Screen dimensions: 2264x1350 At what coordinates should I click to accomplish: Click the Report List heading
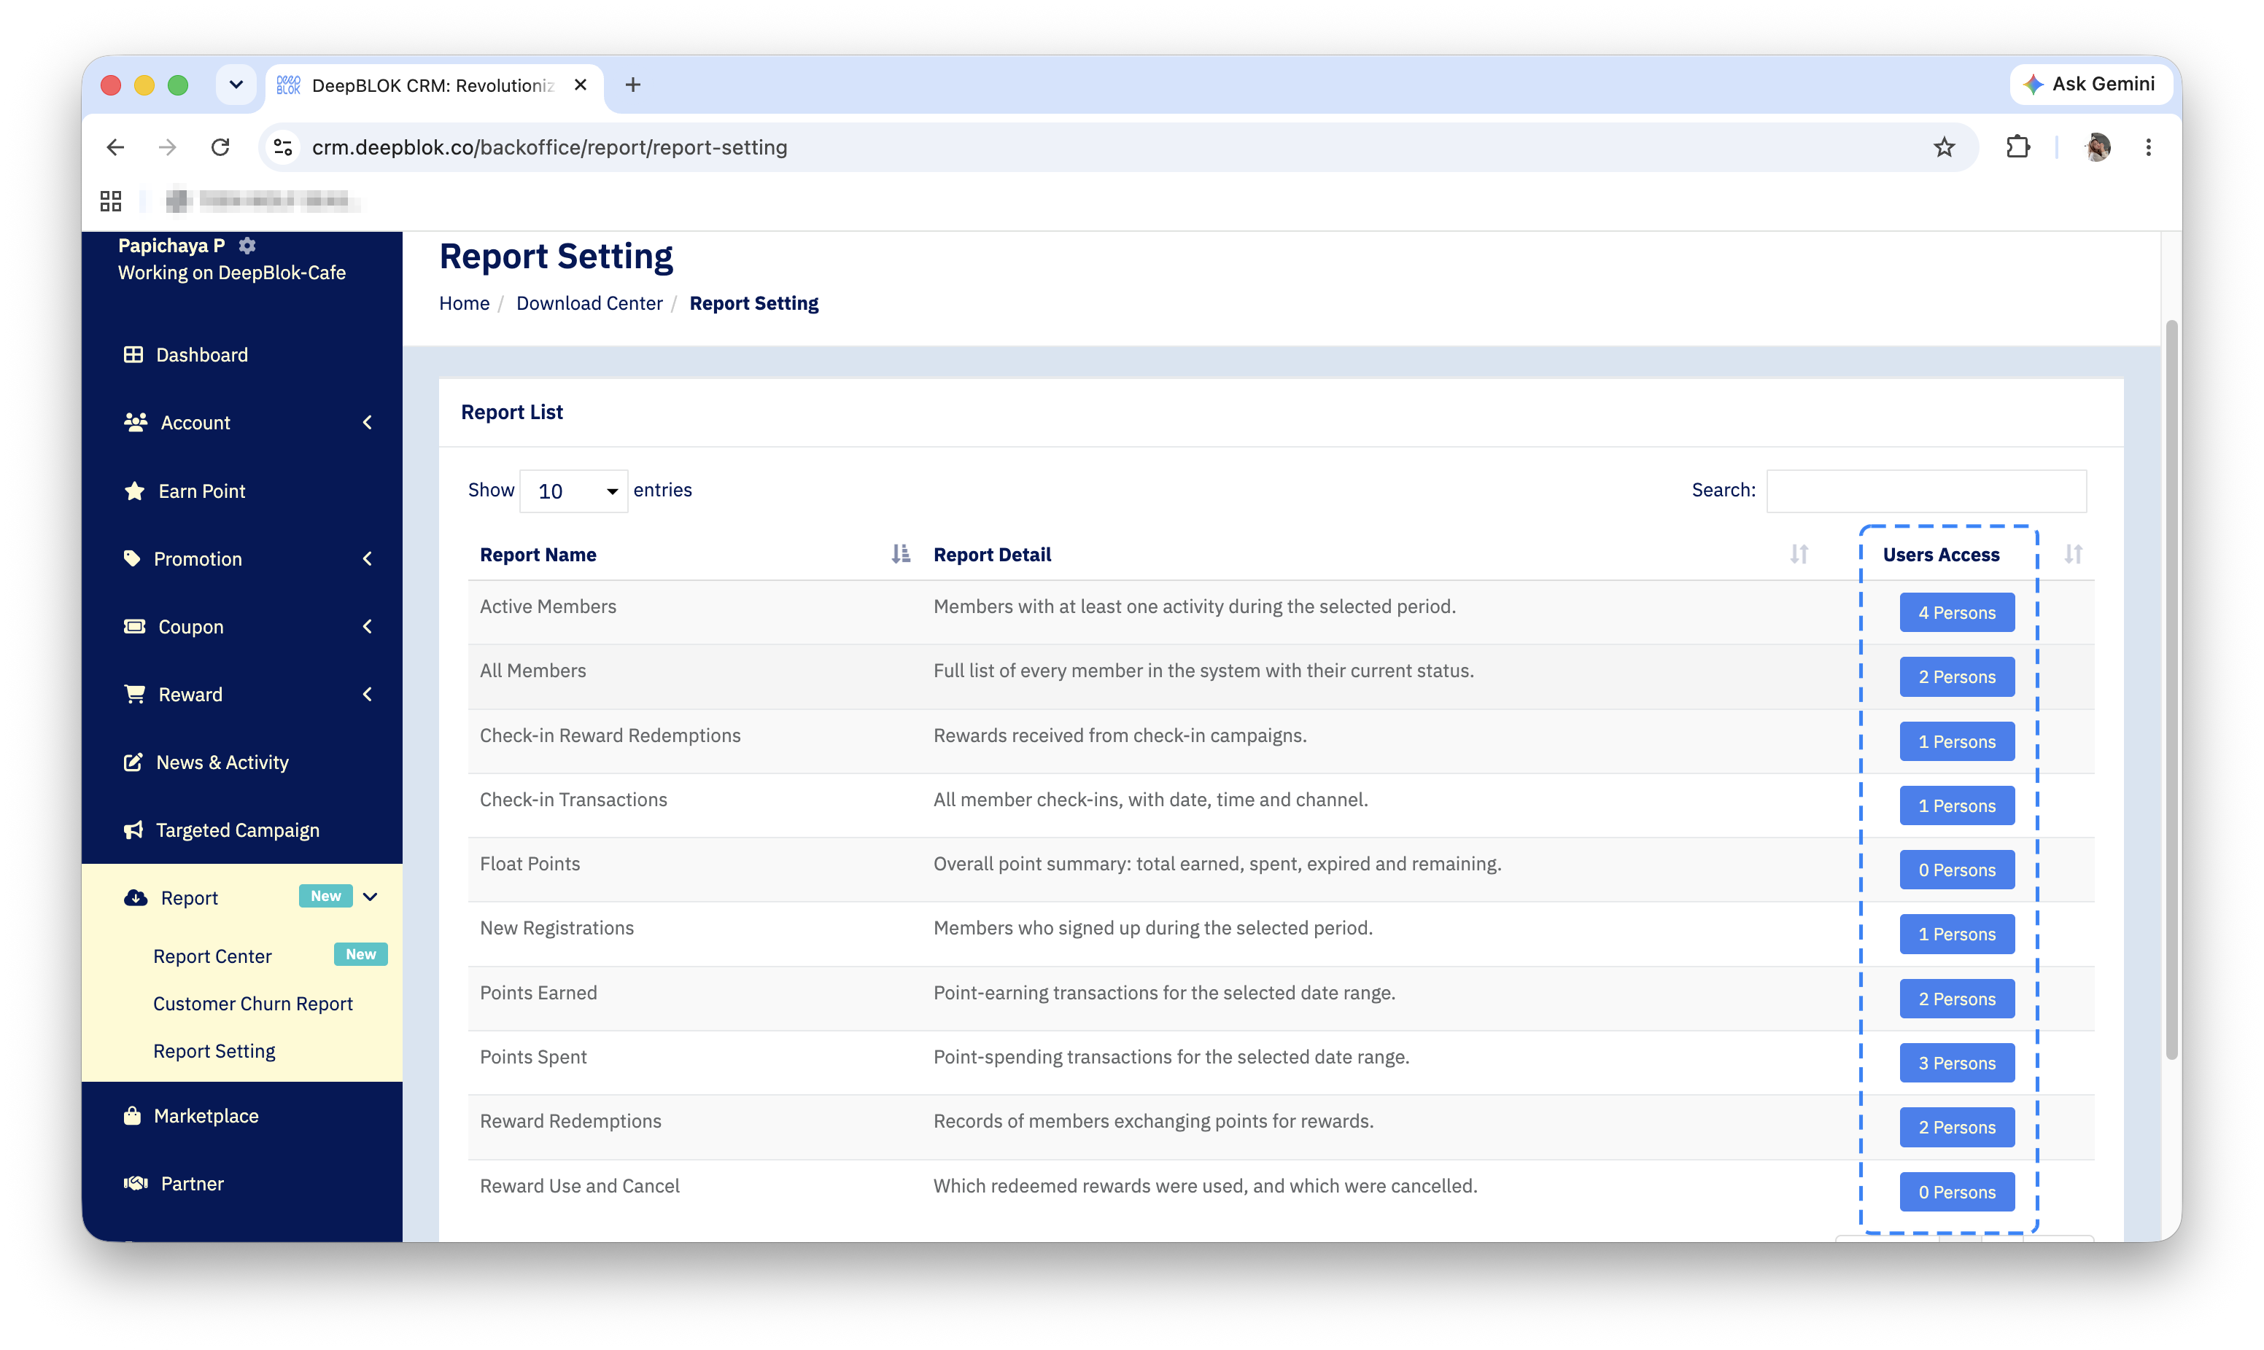pyautogui.click(x=511, y=412)
